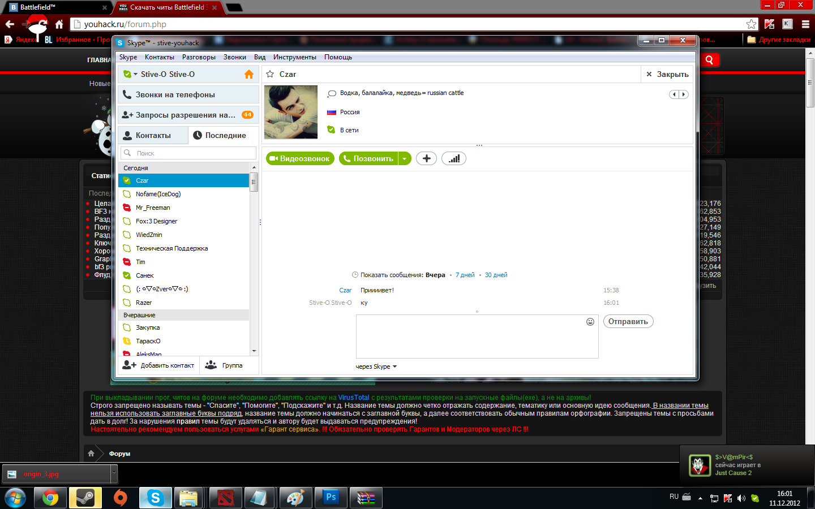Expand the call options dropdown arrow
Screen dimensions: 815x509
[405, 158]
